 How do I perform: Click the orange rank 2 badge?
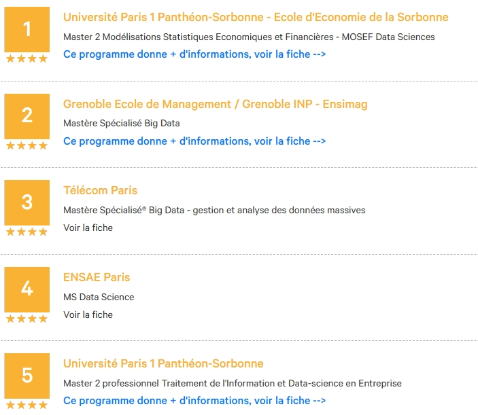coord(27,116)
